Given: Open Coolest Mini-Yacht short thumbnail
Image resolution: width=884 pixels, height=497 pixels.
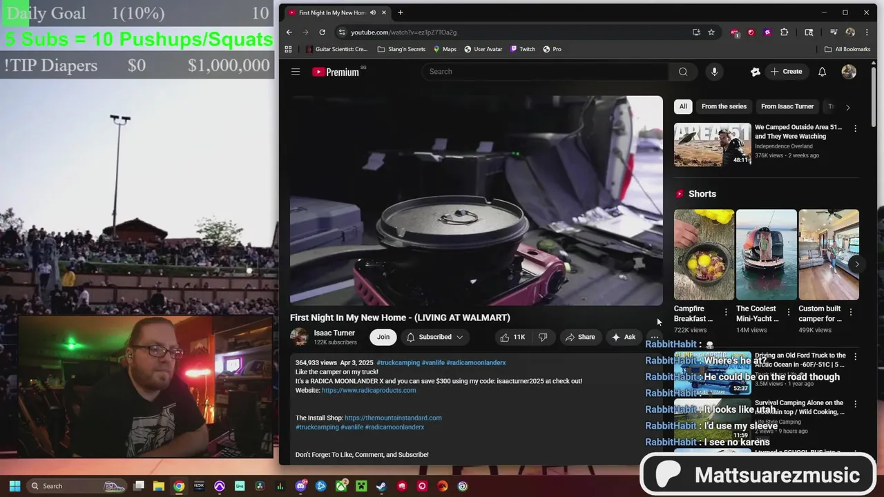Looking at the screenshot, I should tap(766, 255).
